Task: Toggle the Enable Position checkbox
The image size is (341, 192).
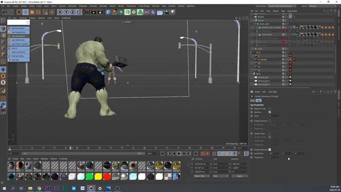Action: click(270, 121)
